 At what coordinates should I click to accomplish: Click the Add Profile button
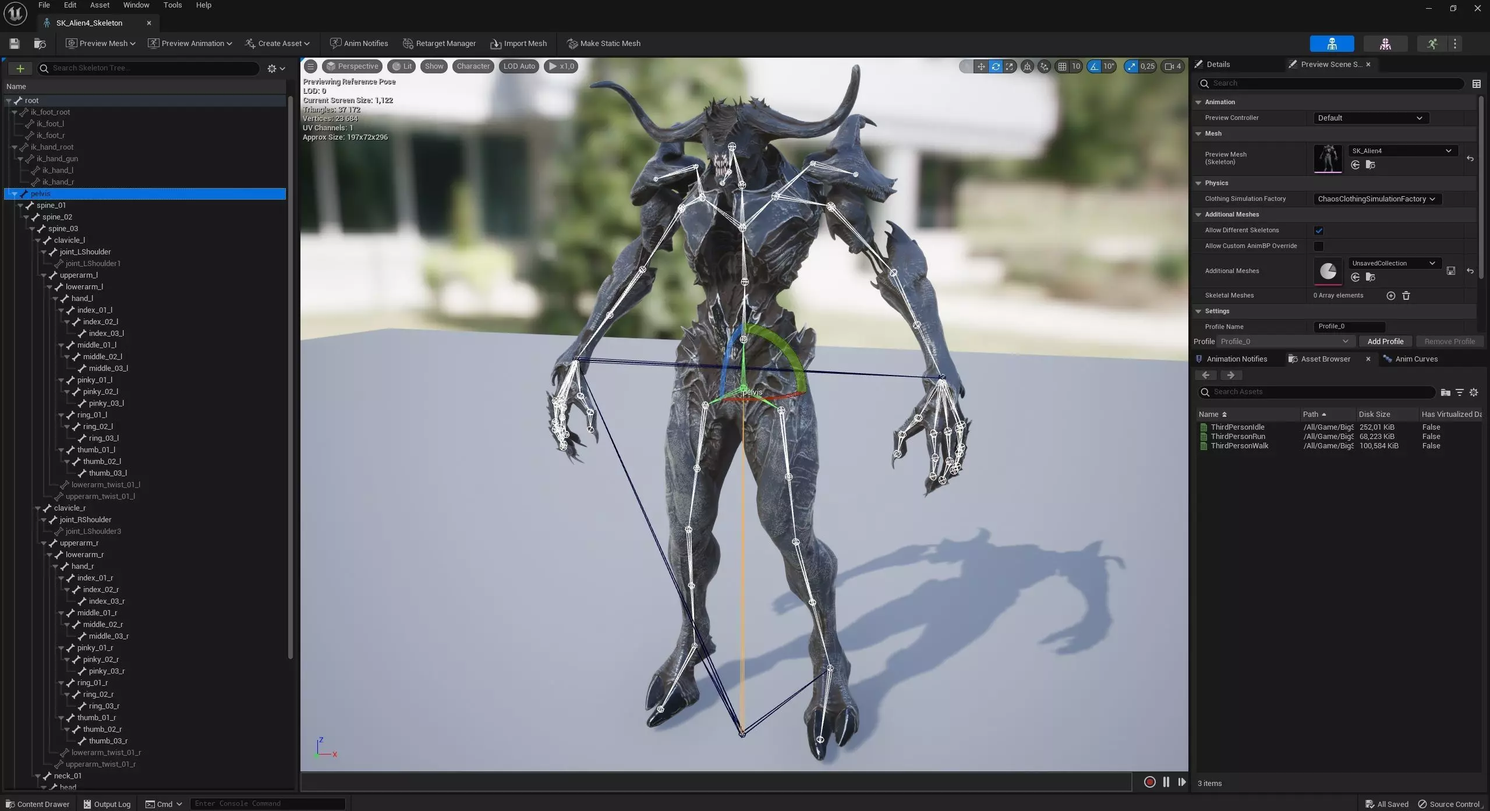click(x=1385, y=342)
